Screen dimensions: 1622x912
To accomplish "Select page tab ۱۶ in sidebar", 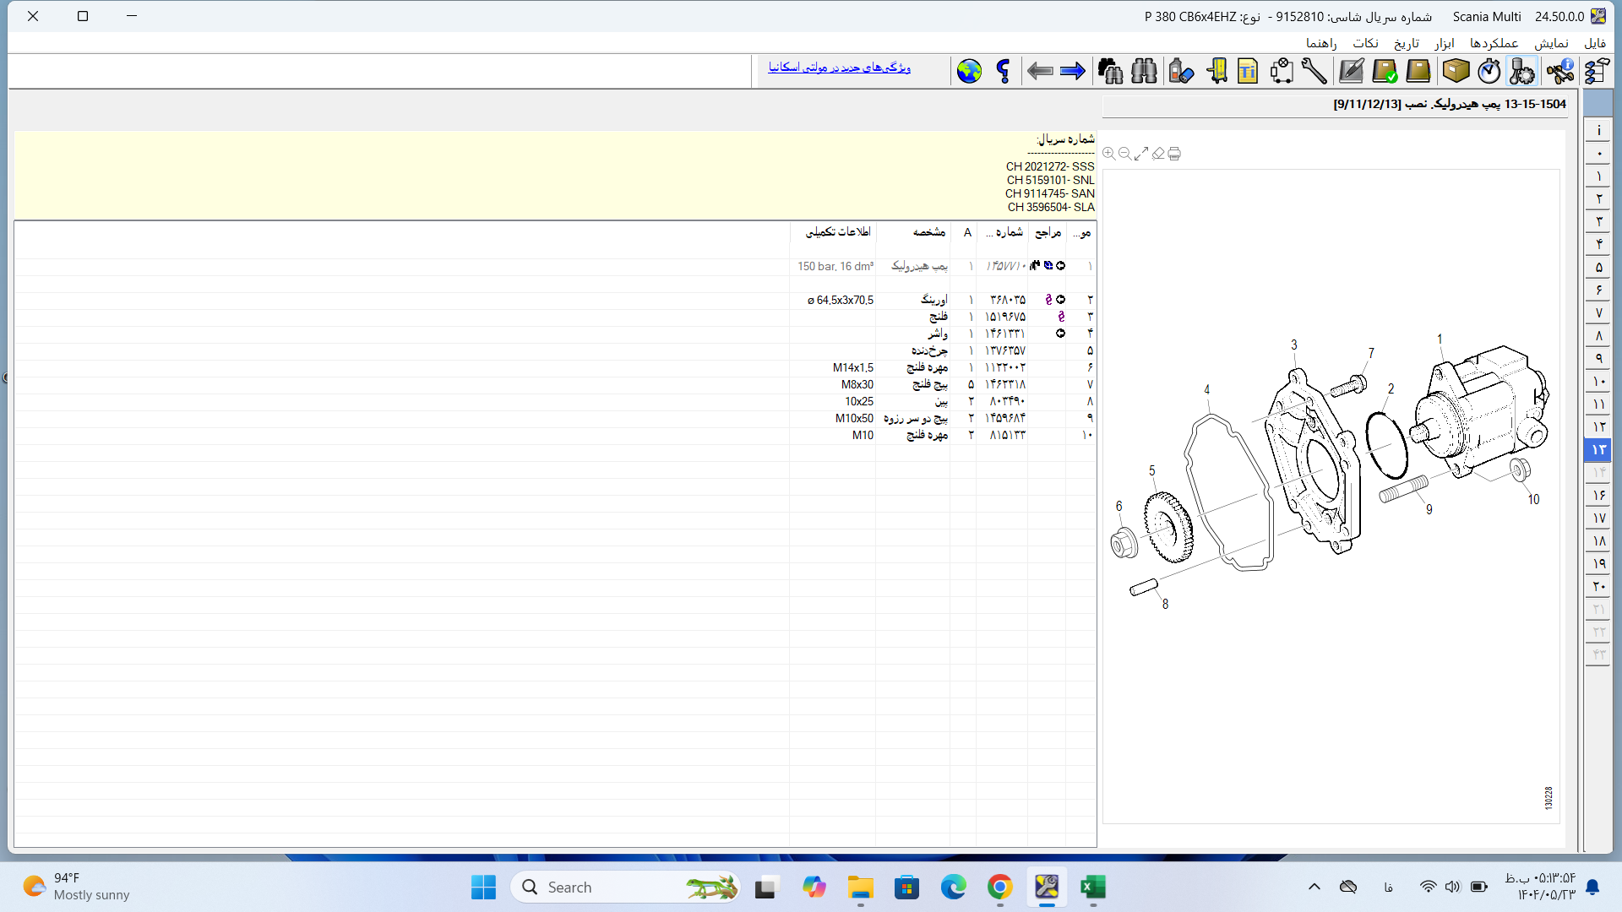I will [x=1598, y=496].
